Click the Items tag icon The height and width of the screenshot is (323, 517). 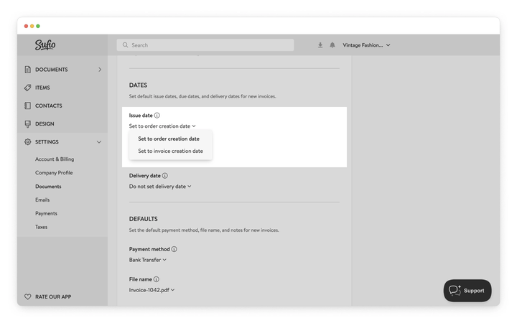click(28, 88)
